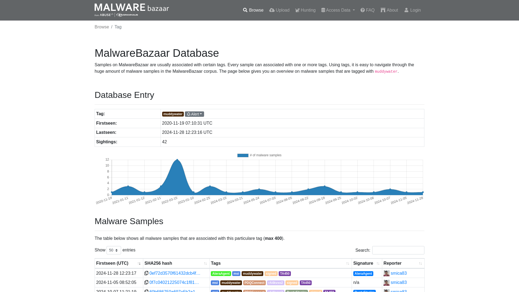Open the Upload nav item

279,10
